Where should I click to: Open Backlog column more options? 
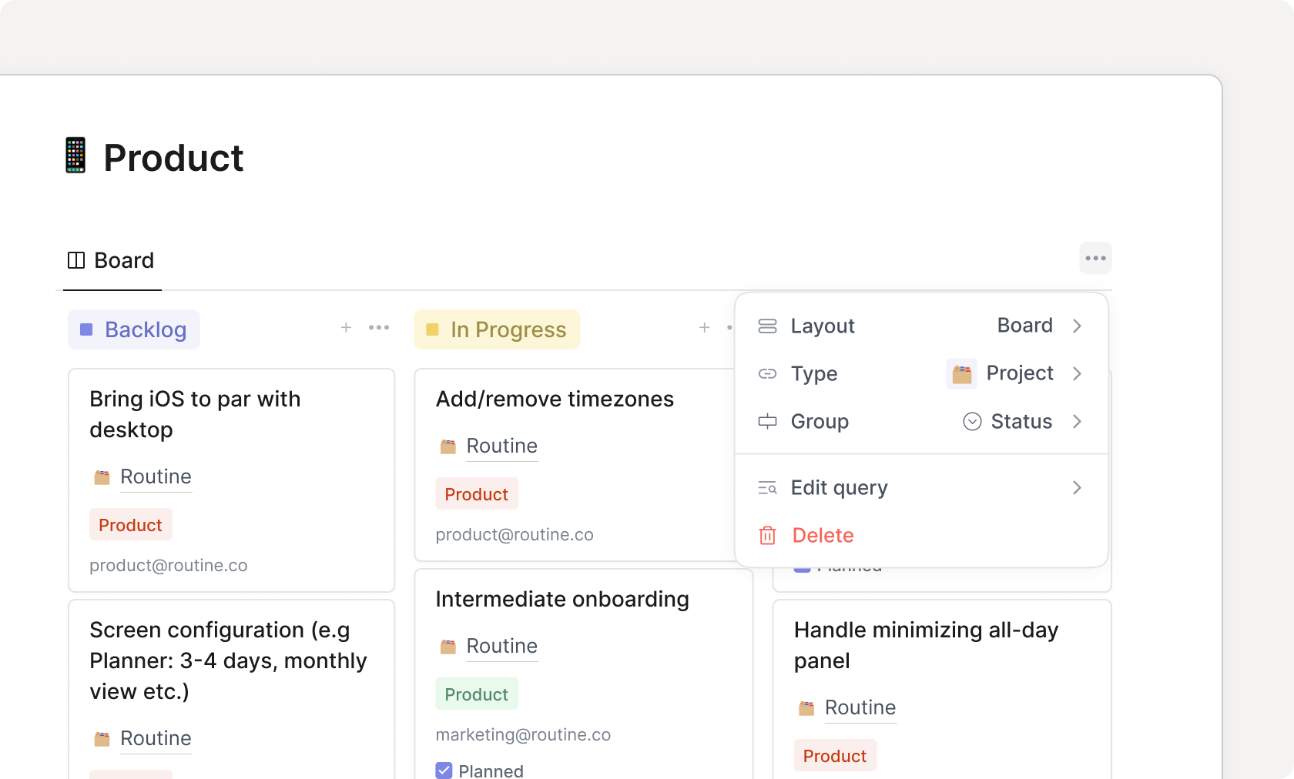click(x=379, y=328)
